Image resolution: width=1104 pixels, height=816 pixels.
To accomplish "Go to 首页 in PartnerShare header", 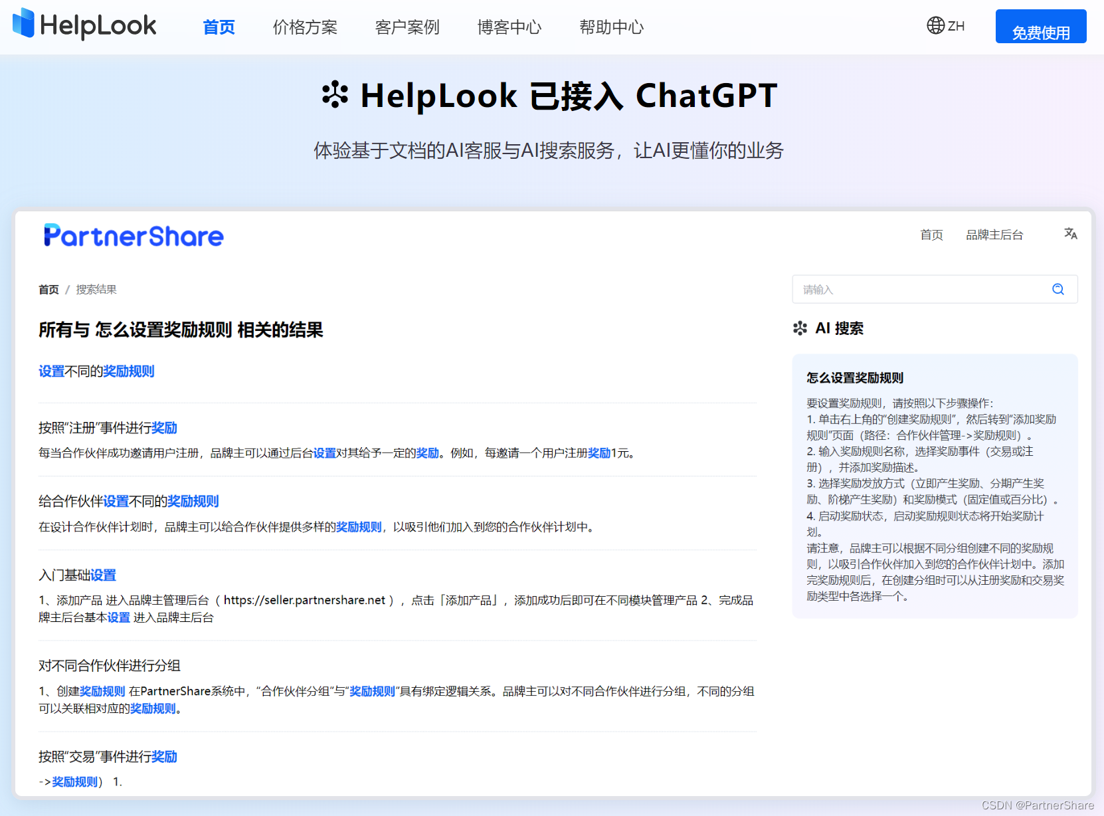I will 931,235.
